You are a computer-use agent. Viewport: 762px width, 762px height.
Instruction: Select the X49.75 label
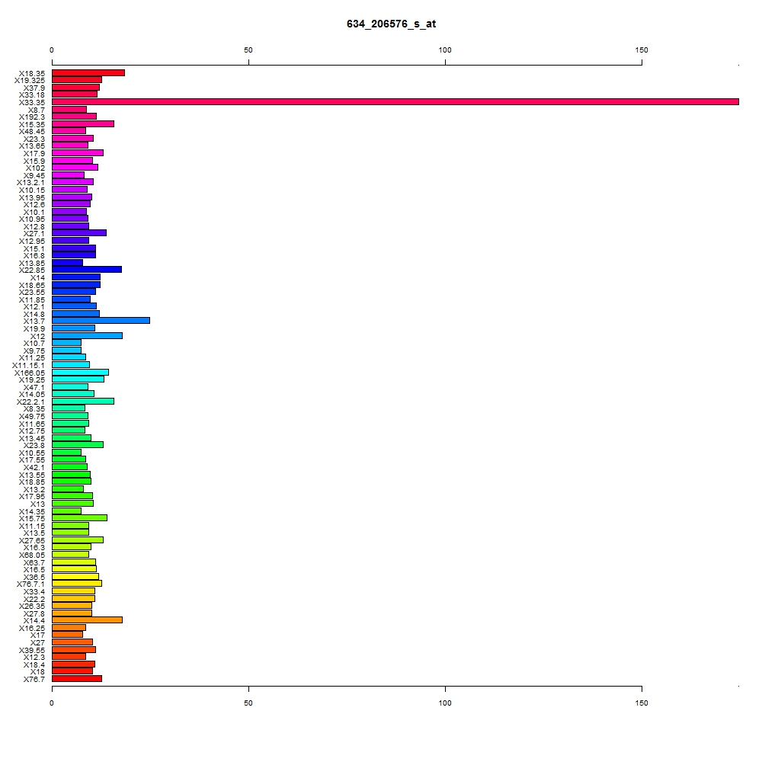(x=31, y=417)
